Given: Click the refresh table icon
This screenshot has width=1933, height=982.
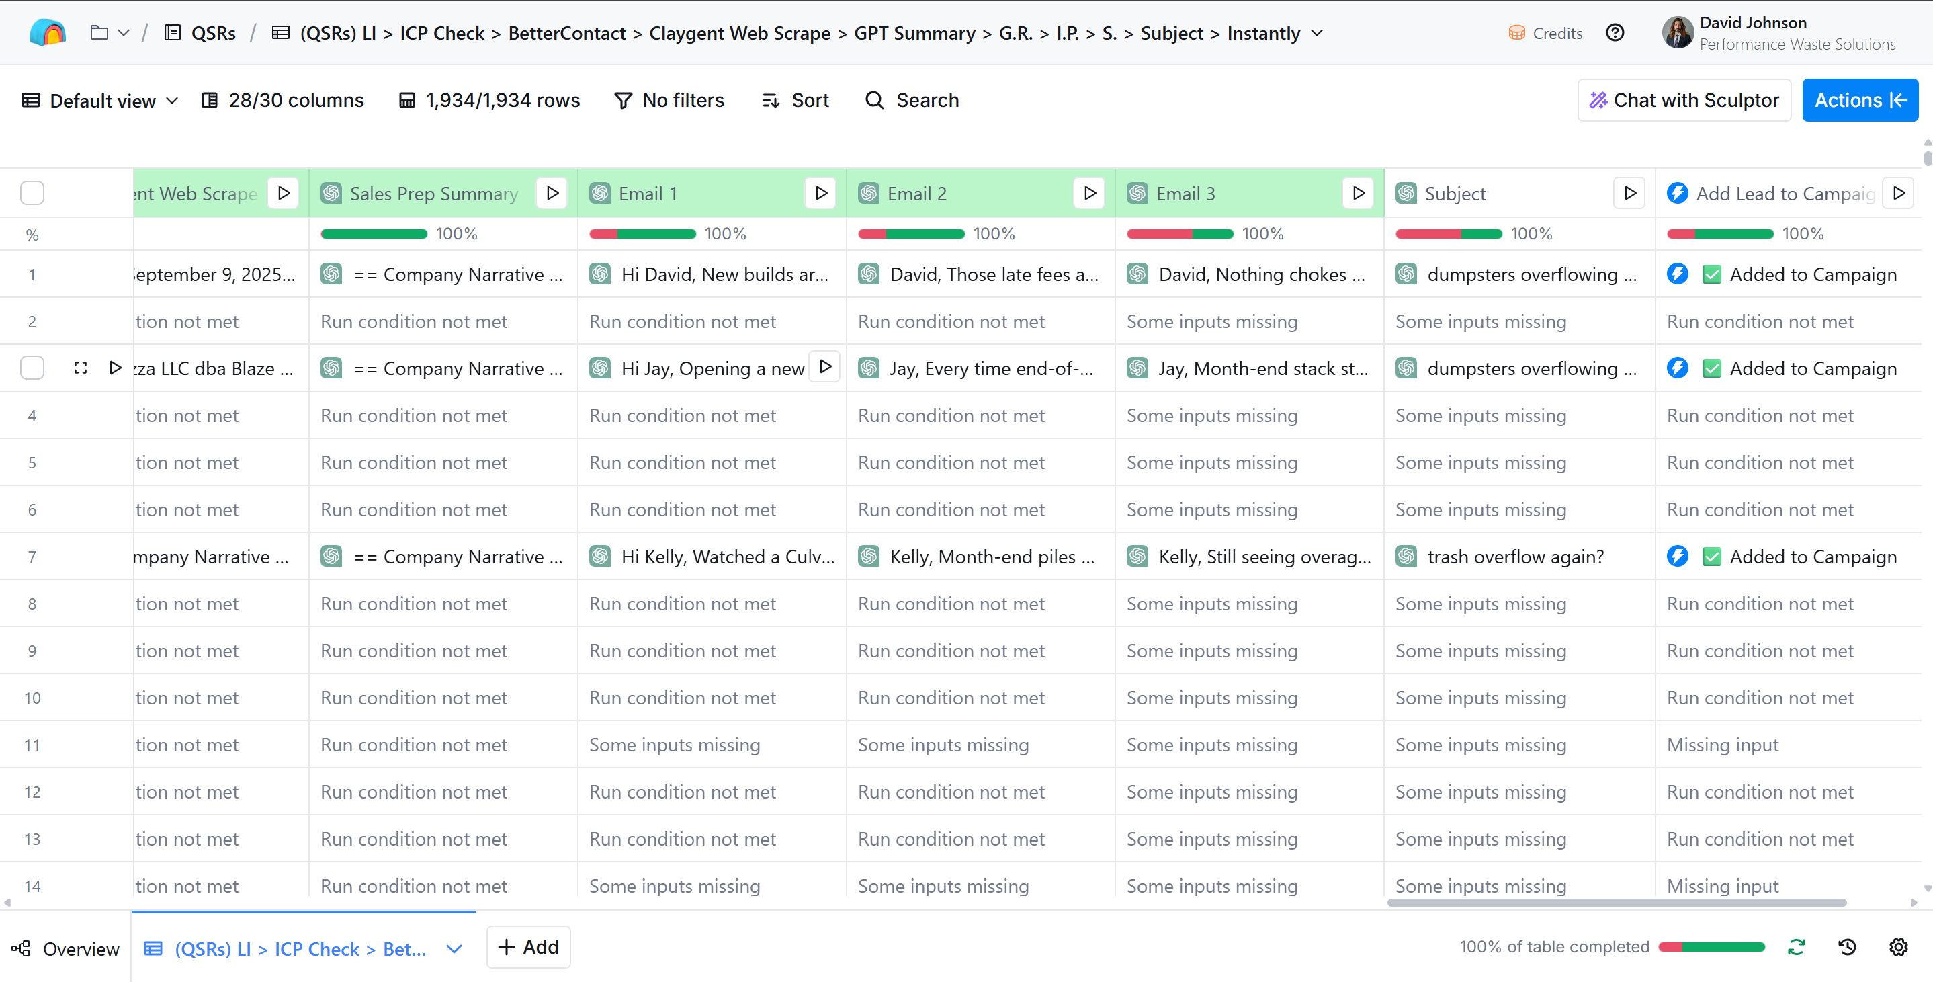Looking at the screenshot, I should pyautogui.click(x=1797, y=947).
